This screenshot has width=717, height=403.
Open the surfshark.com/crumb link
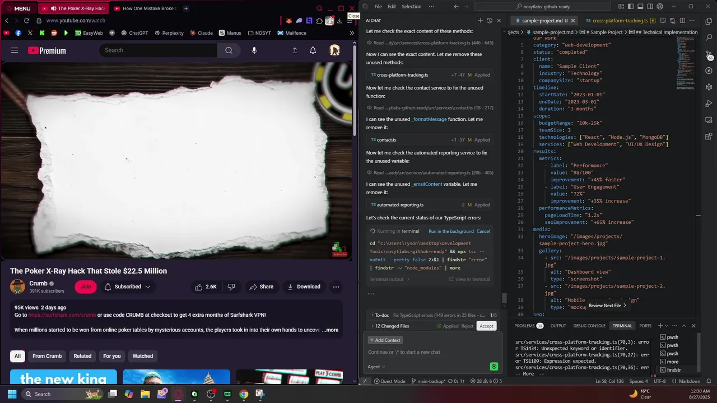click(62, 315)
